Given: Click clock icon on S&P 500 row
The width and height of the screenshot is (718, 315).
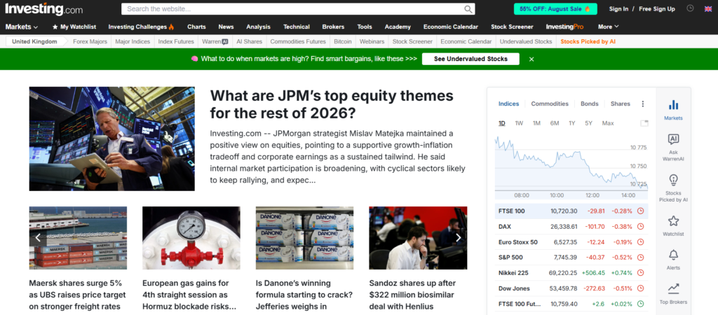Looking at the screenshot, I should [641, 258].
